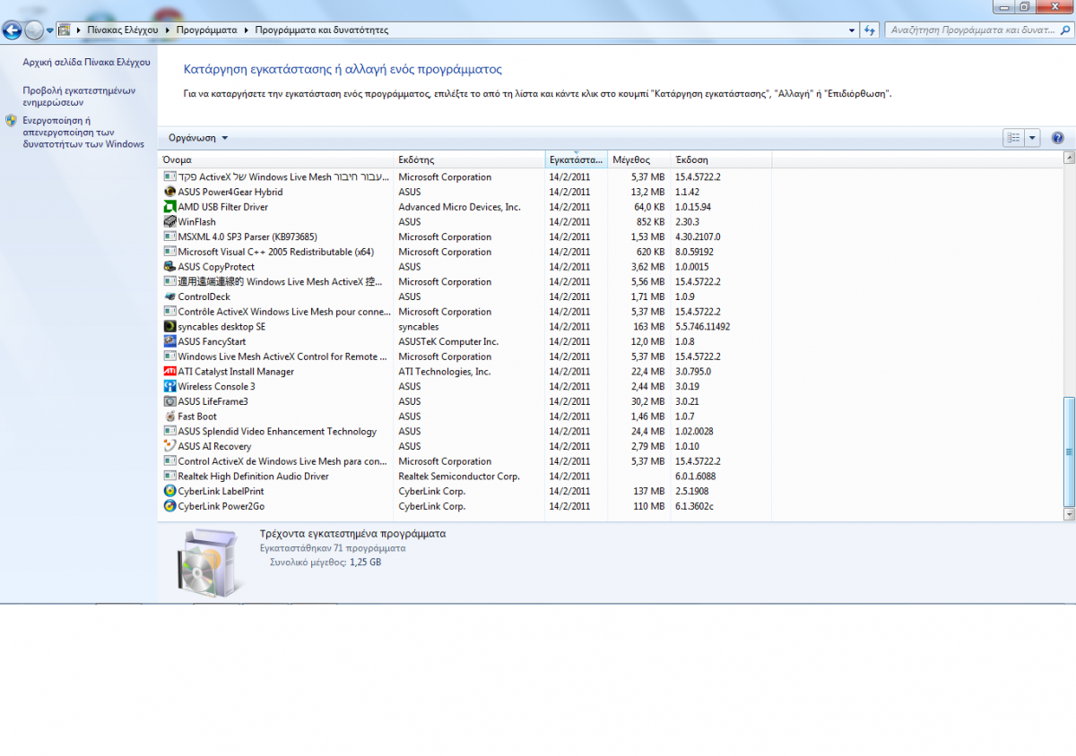
Task: Click publisher ASUSTeK Computer Inc.
Action: [448, 341]
